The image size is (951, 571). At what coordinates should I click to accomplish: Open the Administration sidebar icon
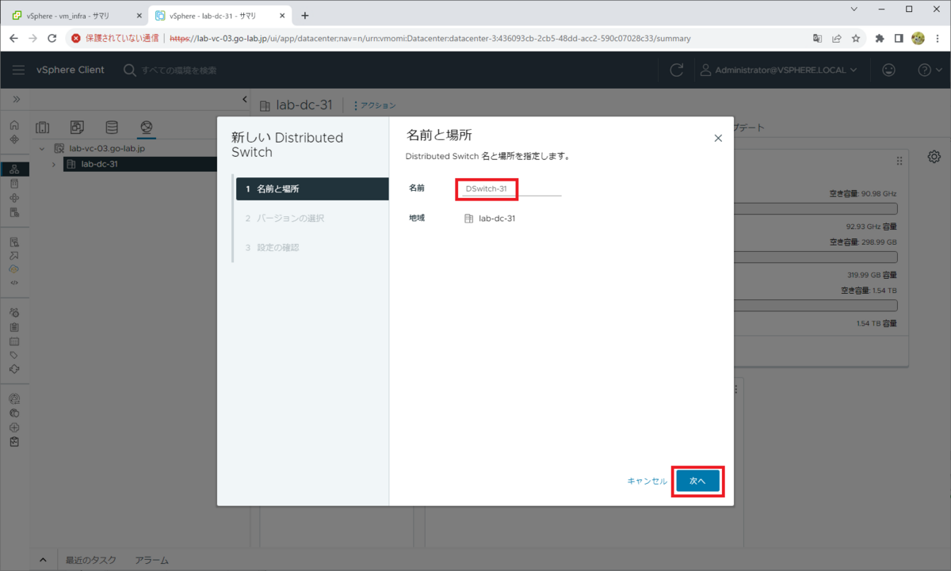click(14, 313)
